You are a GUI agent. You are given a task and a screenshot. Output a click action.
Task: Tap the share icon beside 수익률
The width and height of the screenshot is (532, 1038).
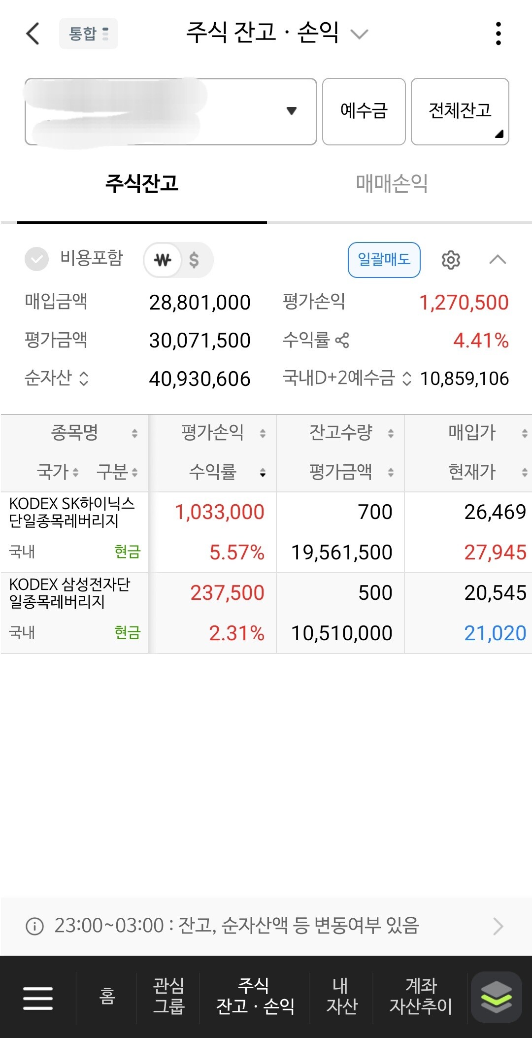click(342, 340)
